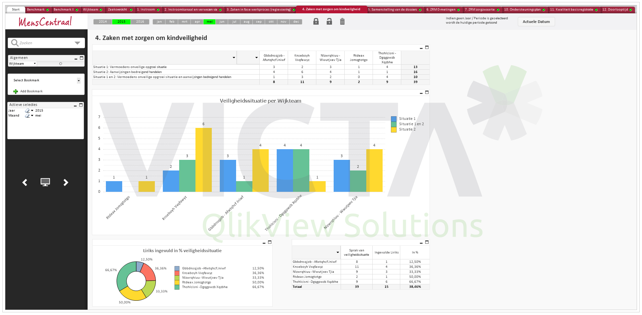
Task: Select year 2014
Action: (x=103, y=22)
